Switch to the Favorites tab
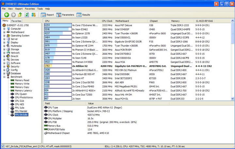Viewport: 235px width, 149px height. pyautogui.click(x=16, y=21)
